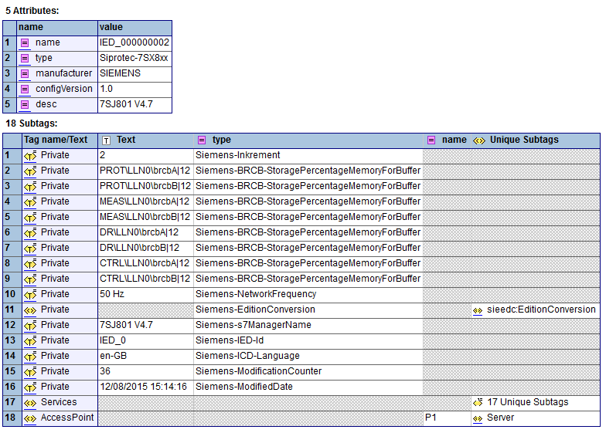This screenshot has height=433, width=606.
Task: Select the Siemens-s7ManagerName type cell
Action: [308, 326]
